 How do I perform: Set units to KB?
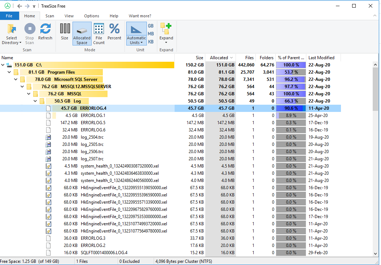point(151,42)
